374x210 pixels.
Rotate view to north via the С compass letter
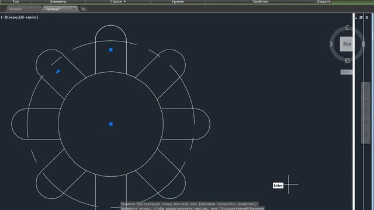(347, 28)
